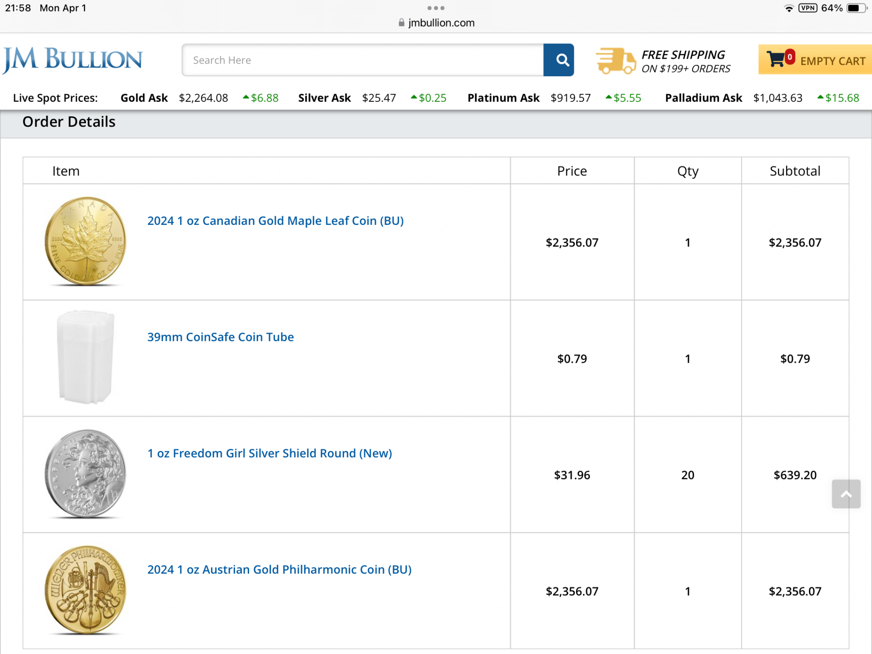The image size is (872, 654).
Task: Tap the scroll-to-top arrow button
Action: click(846, 494)
